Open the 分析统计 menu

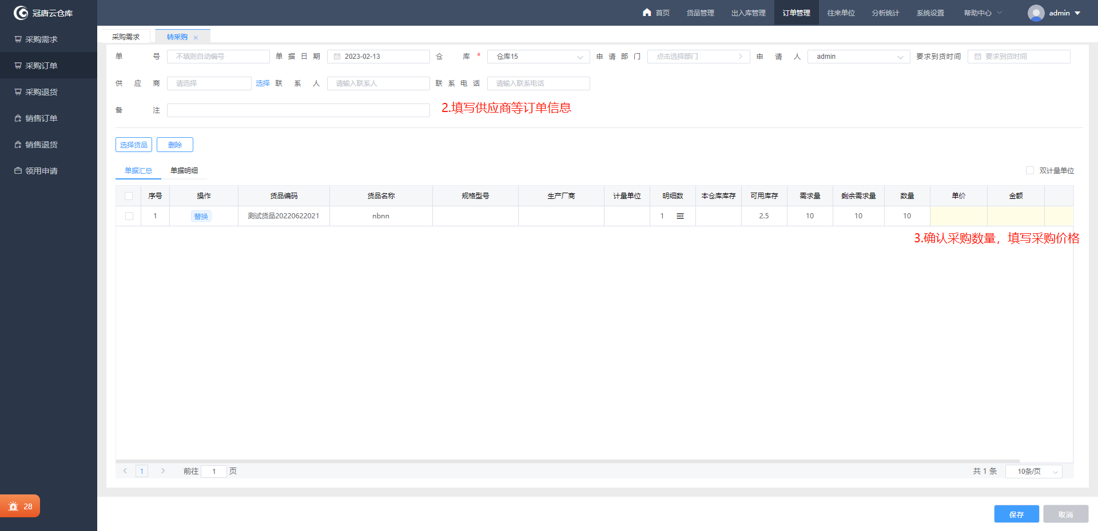(x=886, y=13)
